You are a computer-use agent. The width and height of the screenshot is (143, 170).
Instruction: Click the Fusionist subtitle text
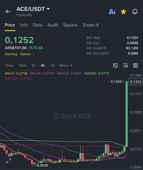click(x=24, y=15)
